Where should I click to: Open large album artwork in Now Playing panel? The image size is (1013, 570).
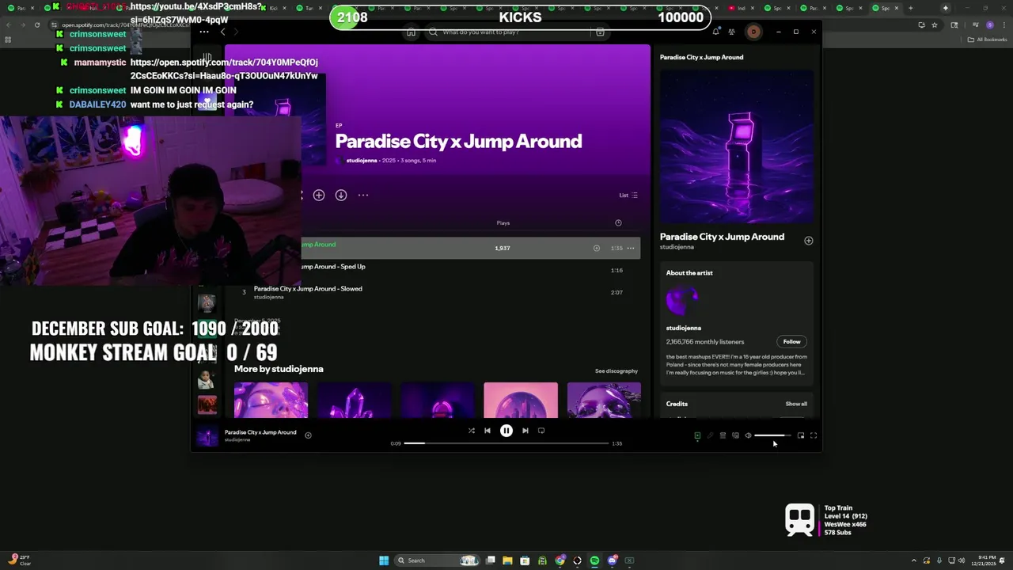737,146
